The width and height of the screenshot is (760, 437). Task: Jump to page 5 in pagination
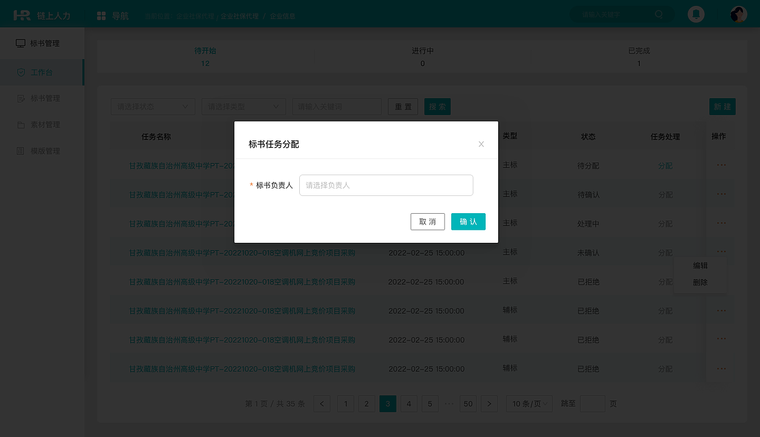[x=429, y=403]
